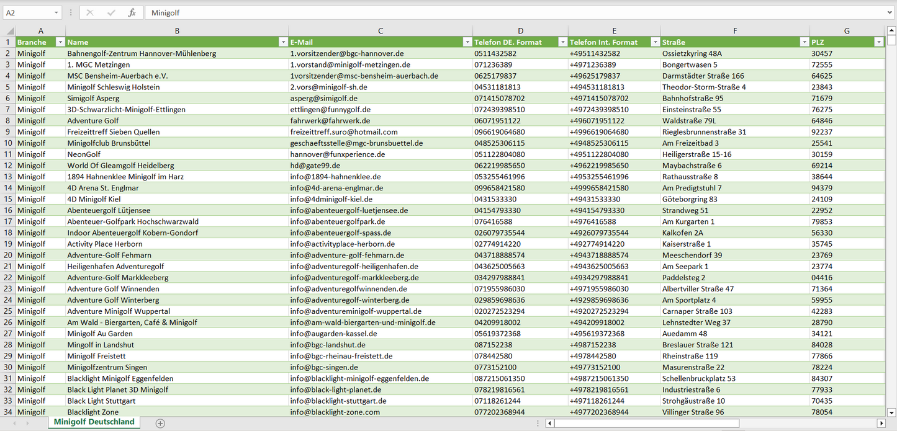Expand the Name Box dropdown arrow

(x=56, y=12)
